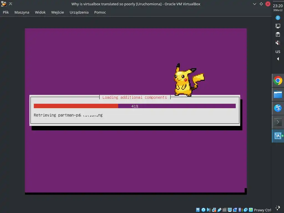This screenshot has height=213, width=284.
Task: Open the blue bird application in panel
Action: [x=278, y=108]
